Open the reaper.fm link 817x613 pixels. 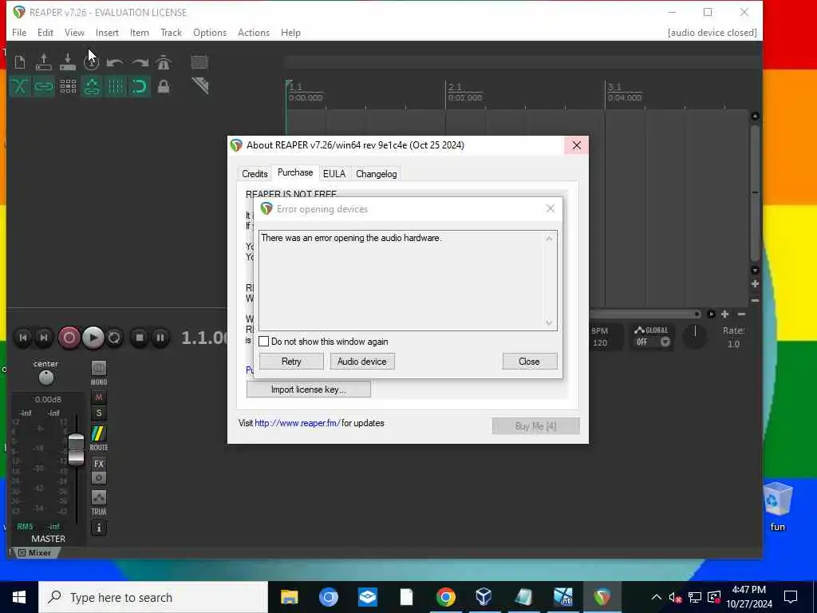(x=298, y=423)
